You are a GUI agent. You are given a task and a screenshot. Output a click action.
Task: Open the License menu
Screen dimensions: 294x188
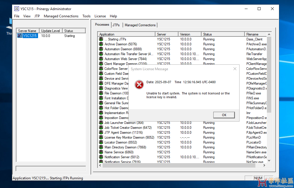(100, 16)
